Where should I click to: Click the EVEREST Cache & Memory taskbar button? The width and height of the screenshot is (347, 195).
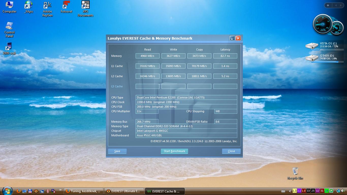coord(165,191)
